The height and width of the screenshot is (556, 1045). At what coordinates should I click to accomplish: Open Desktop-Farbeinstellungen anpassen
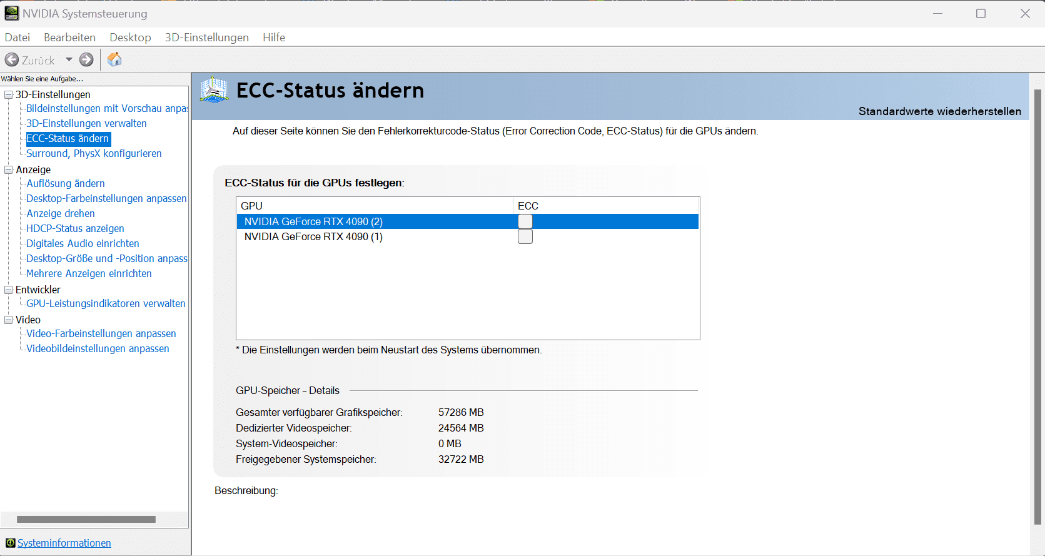point(106,198)
